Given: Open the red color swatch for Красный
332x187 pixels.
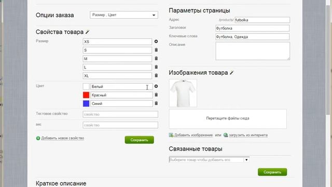Looking at the screenshot, I should coord(86,95).
